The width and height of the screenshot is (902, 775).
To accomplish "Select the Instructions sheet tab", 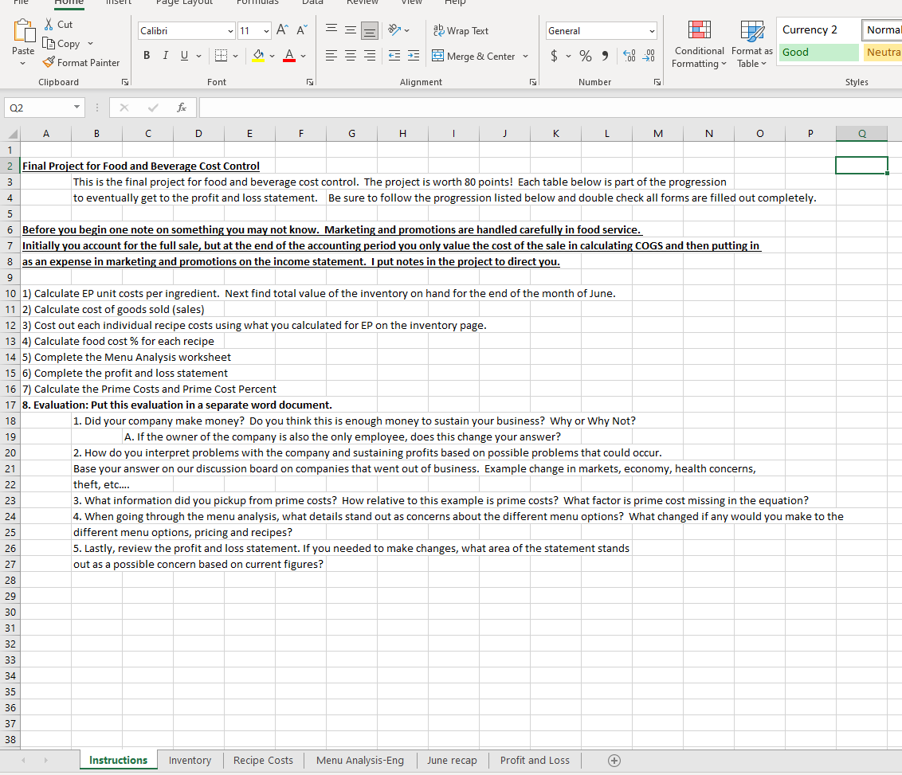I will coord(119,760).
